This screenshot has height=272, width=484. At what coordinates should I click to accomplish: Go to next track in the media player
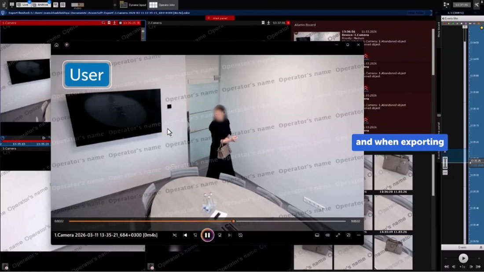click(x=230, y=235)
